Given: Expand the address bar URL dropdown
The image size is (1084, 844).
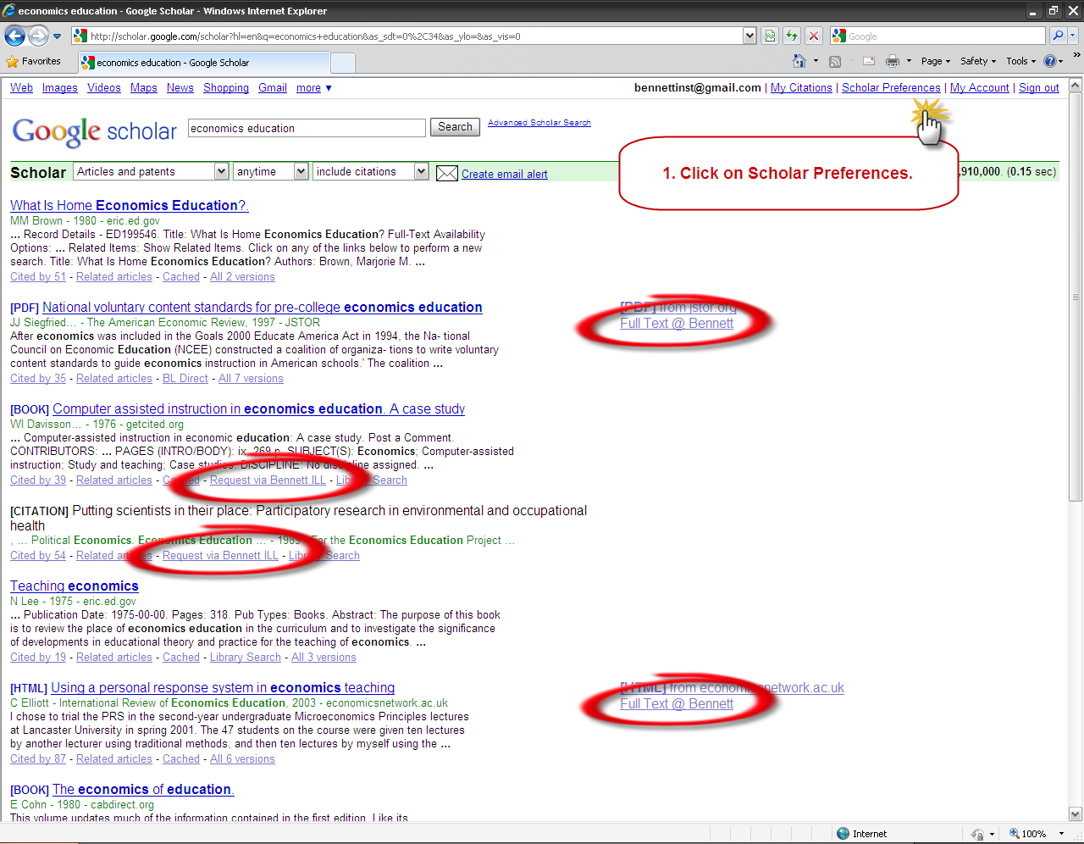Looking at the screenshot, I should pyautogui.click(x=749, y=36).
